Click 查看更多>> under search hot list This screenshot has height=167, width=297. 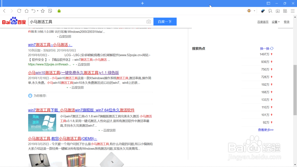(x=266, y=130)
